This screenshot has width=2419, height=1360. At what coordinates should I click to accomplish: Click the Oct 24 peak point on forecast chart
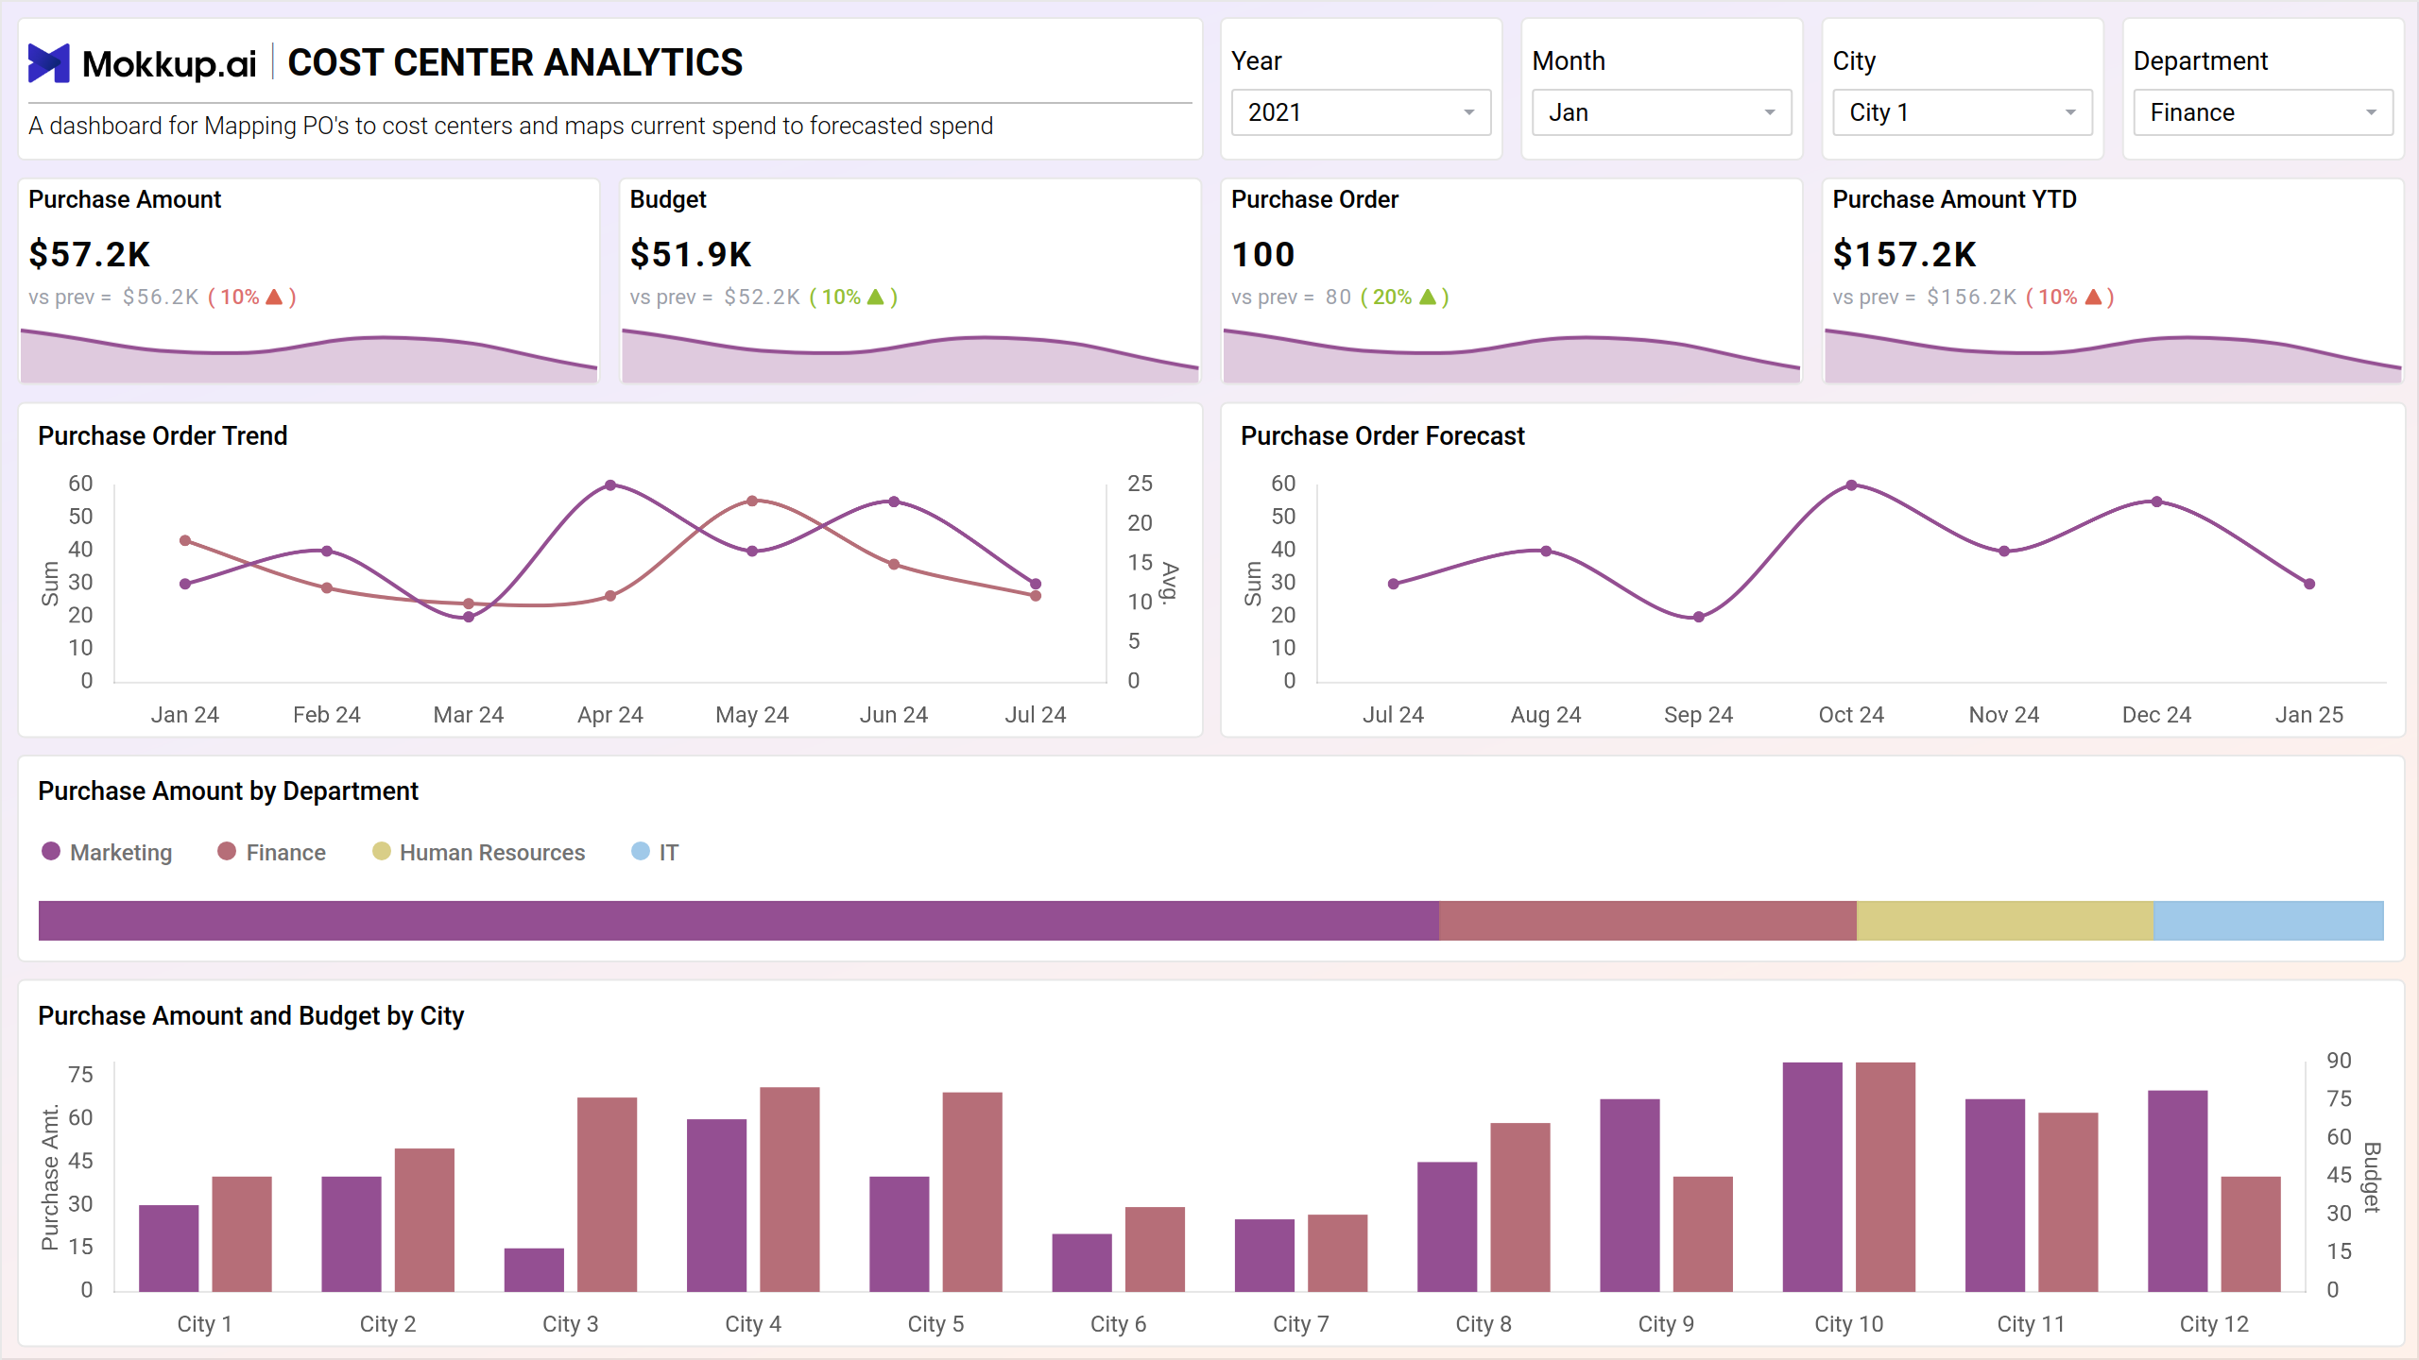1851,485
